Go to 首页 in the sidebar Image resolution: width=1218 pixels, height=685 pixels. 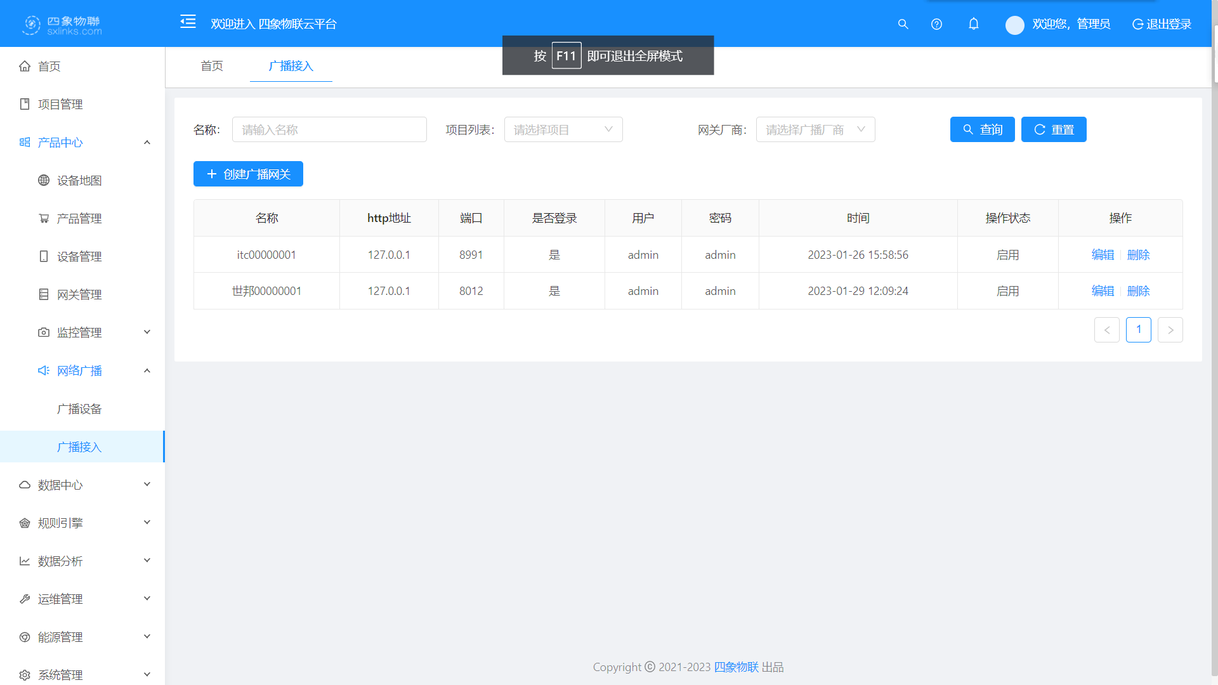pyautogui.click(x=49, y=67)
